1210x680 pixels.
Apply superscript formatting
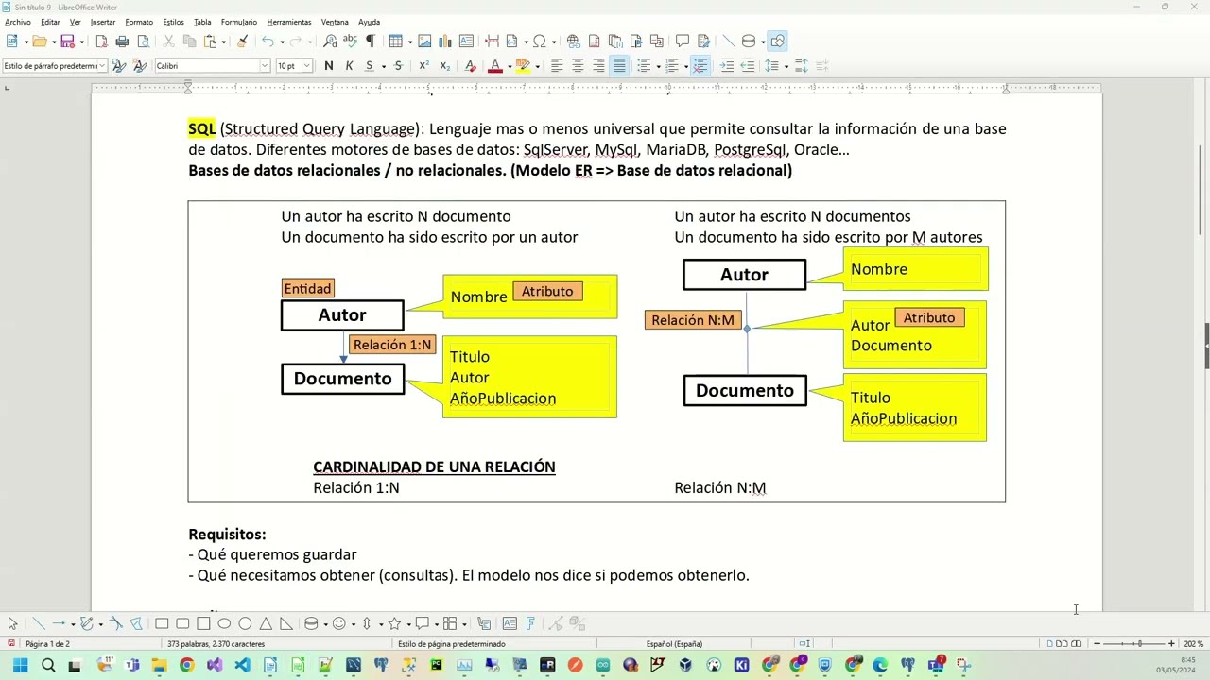point(423,66)
